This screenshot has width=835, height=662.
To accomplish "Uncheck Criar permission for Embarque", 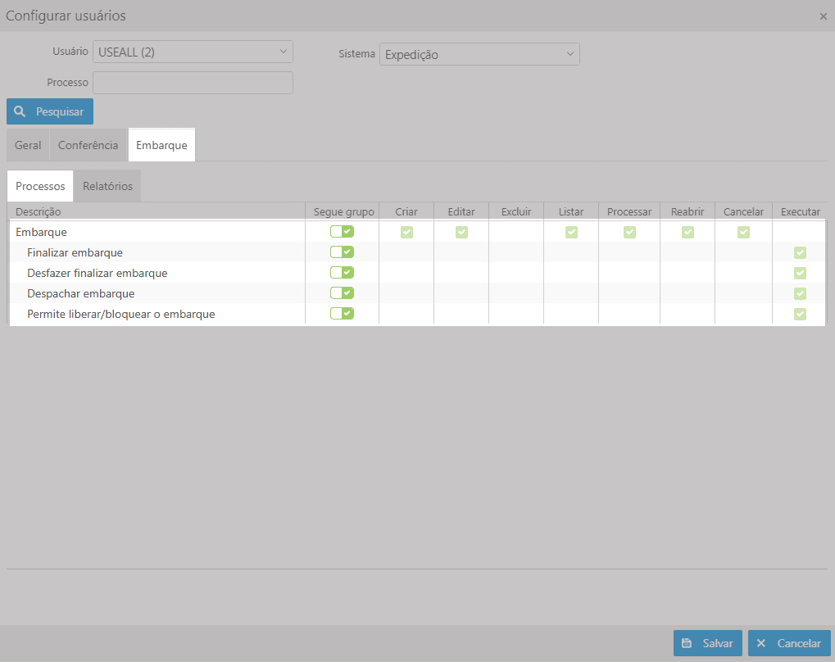I will (406, 232).
